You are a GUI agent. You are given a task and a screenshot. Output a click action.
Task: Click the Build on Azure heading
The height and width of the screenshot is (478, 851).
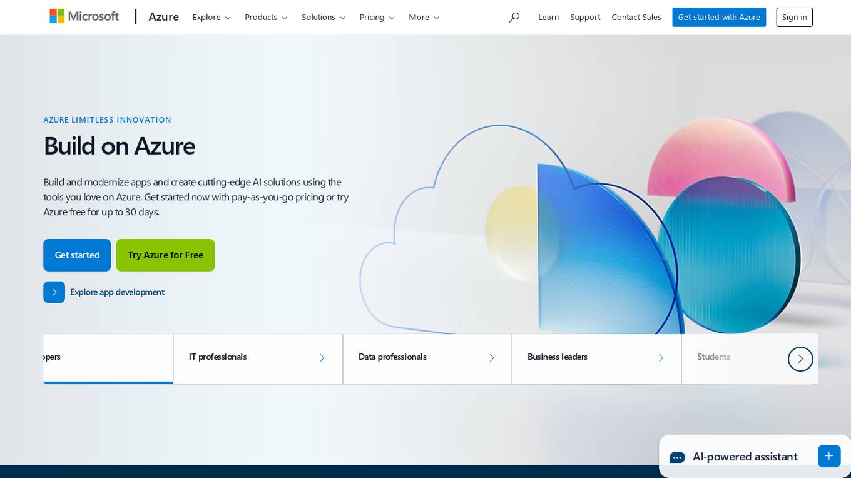(x=120, y=146)
